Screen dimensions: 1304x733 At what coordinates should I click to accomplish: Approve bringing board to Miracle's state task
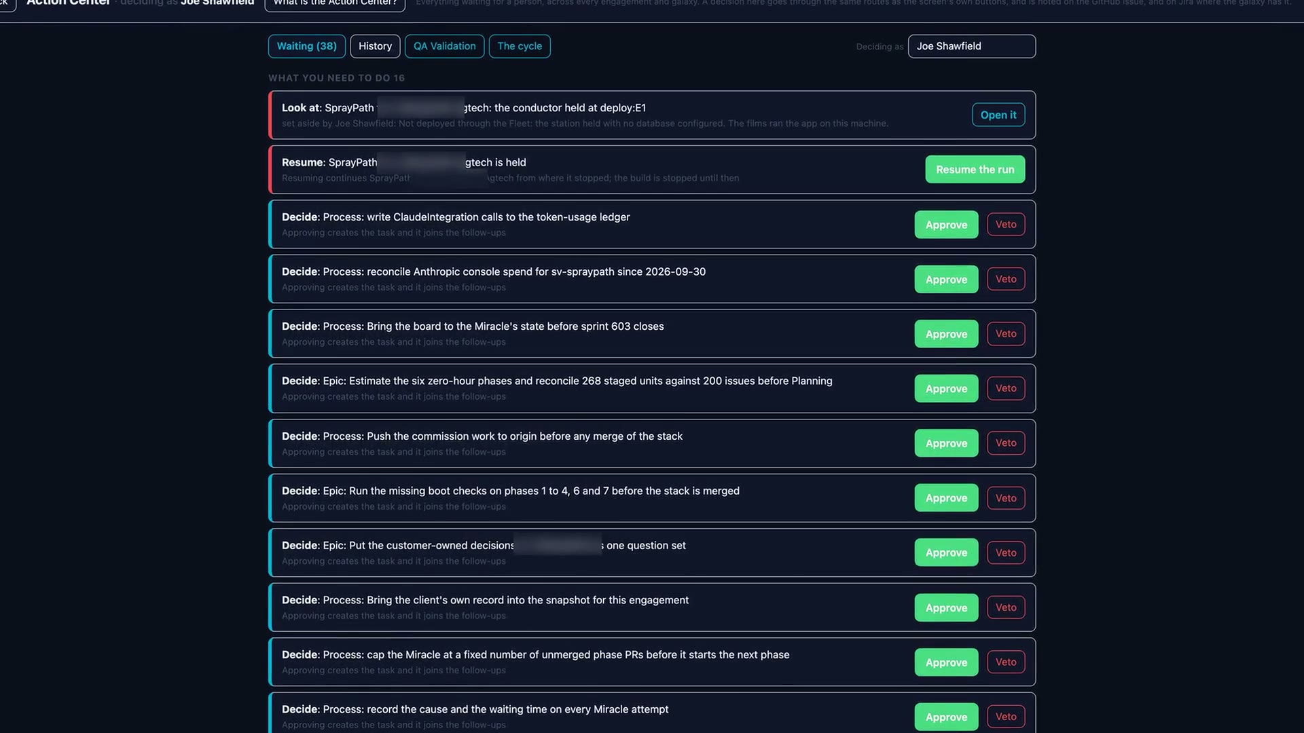click(x=946, y=334)
